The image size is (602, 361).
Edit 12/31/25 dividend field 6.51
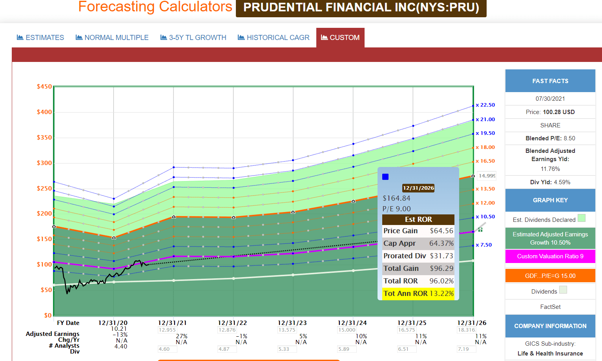407,349
